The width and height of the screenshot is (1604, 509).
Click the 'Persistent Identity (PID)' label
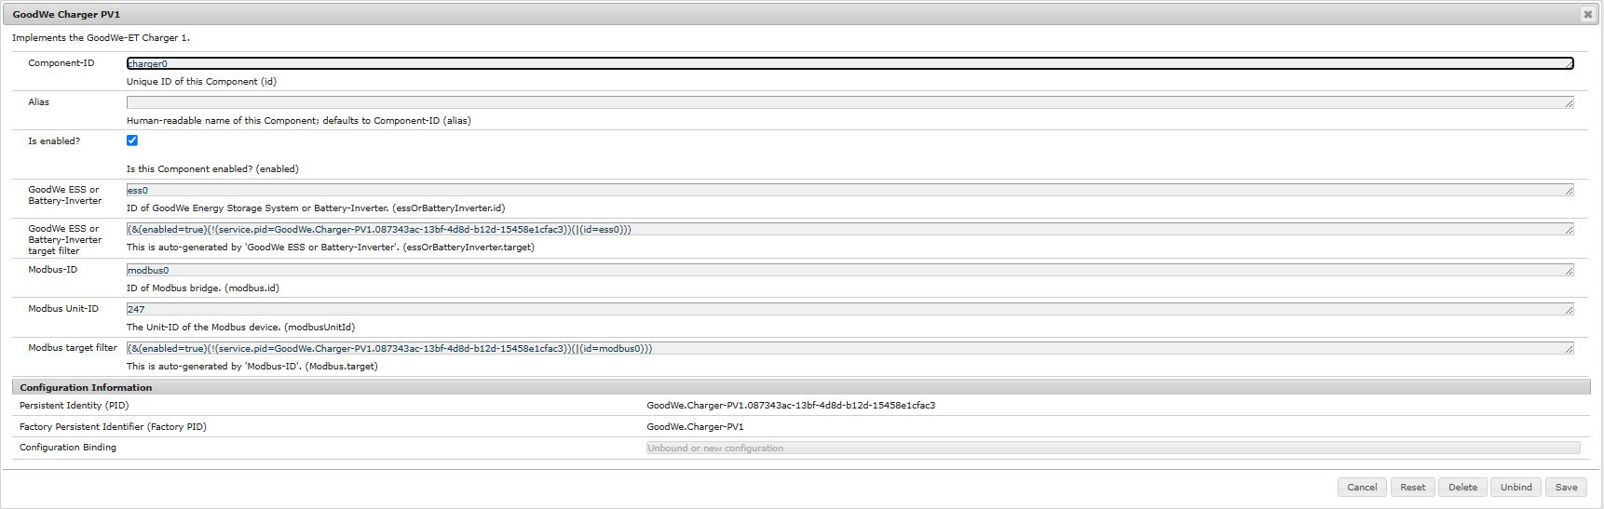[75, 406]
